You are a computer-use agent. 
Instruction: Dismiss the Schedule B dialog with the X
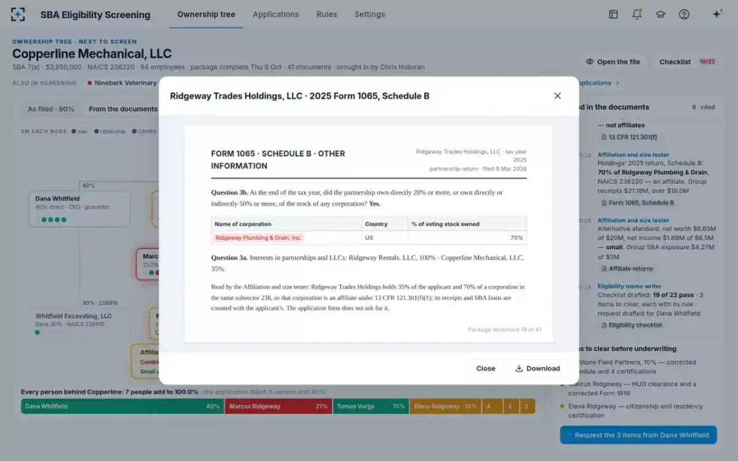click(557, 96)
